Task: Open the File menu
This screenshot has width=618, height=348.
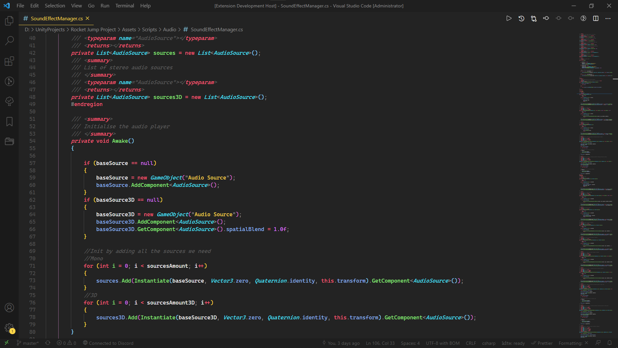Action: [x=20, y=5]
